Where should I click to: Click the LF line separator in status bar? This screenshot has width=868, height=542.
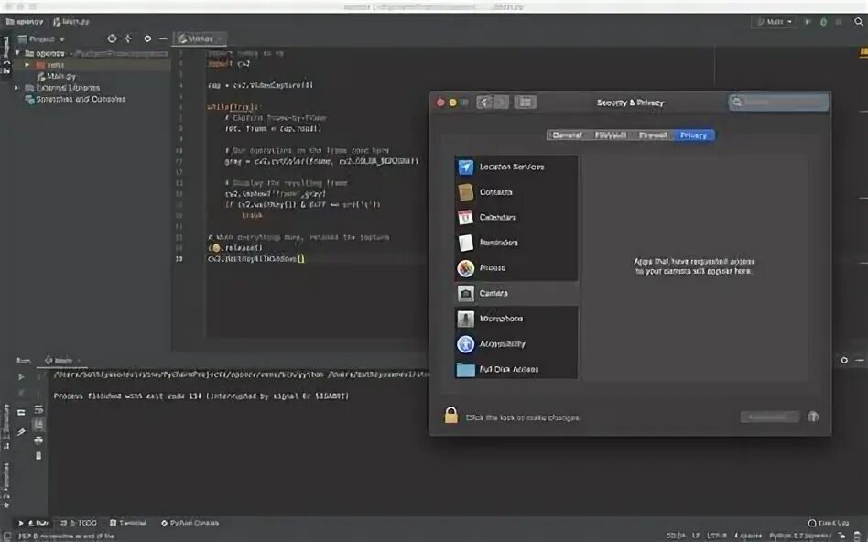(x=696, y=536)
